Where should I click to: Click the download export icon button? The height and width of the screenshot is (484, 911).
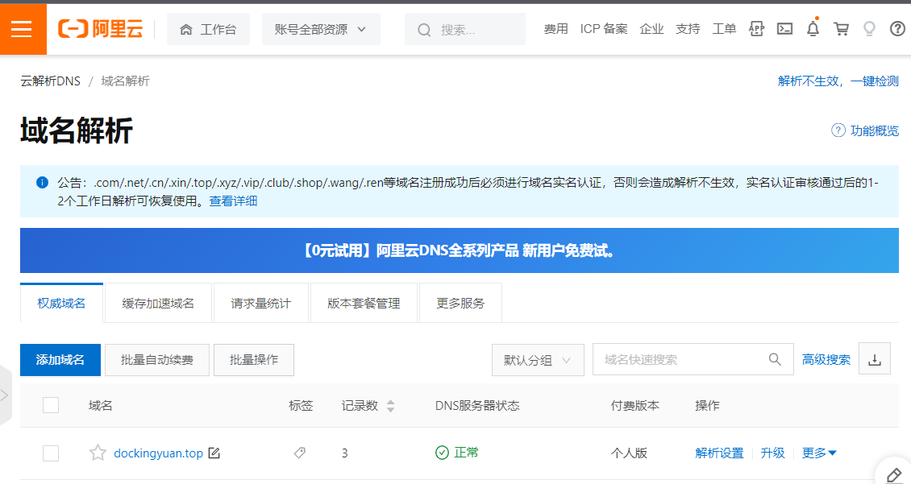(875, 360)
